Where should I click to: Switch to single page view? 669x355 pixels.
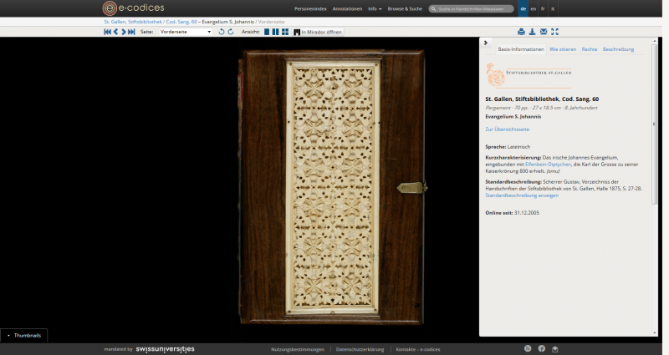(267, 32)
